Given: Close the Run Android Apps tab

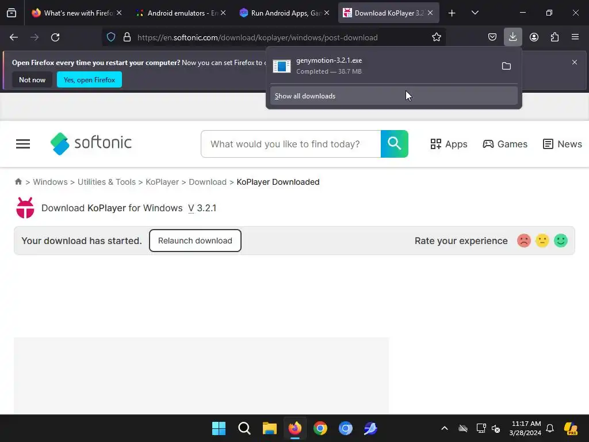Looking at the screenshot, I should (x=327, y=13).
